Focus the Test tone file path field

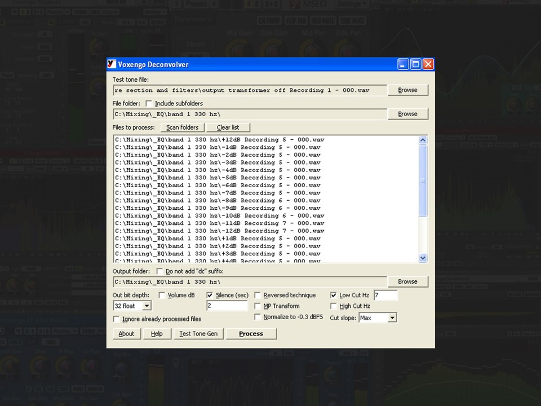tap(250, 90)
